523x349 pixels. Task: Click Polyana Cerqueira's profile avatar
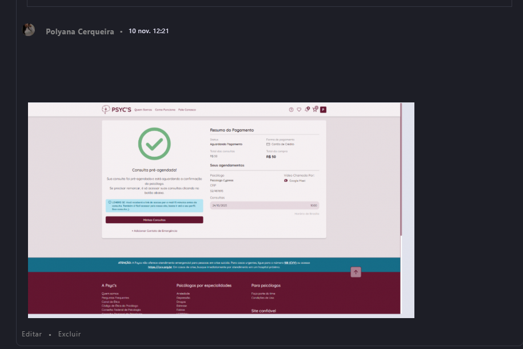coord(29,30)
